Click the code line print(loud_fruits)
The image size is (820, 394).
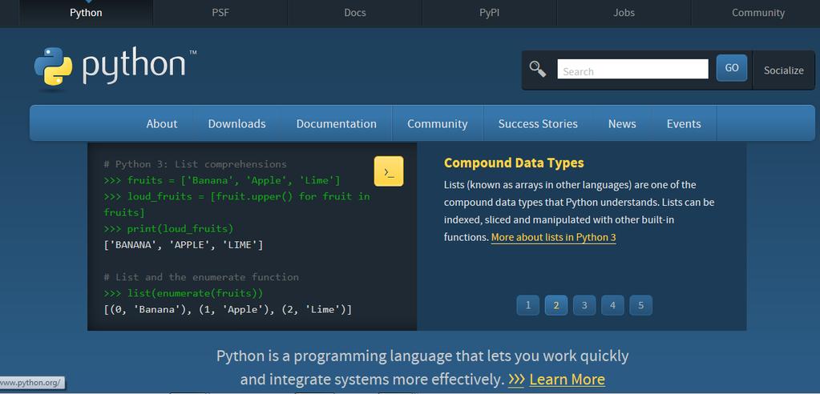(x=168, y=229)
